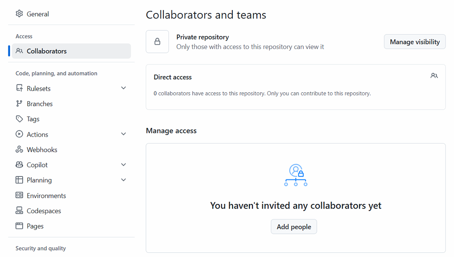Click the General gear icon

pyautogui.click(x=19, y=13)
